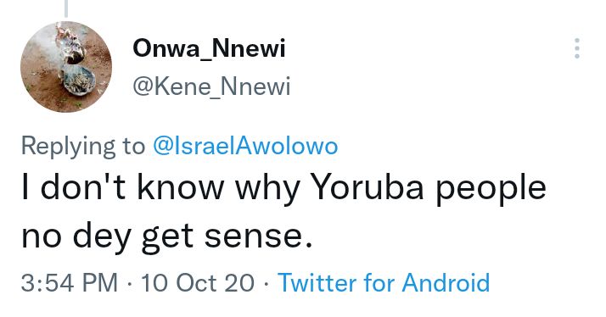Select the 10 Oct 20 date

click(x=198, y=282)
